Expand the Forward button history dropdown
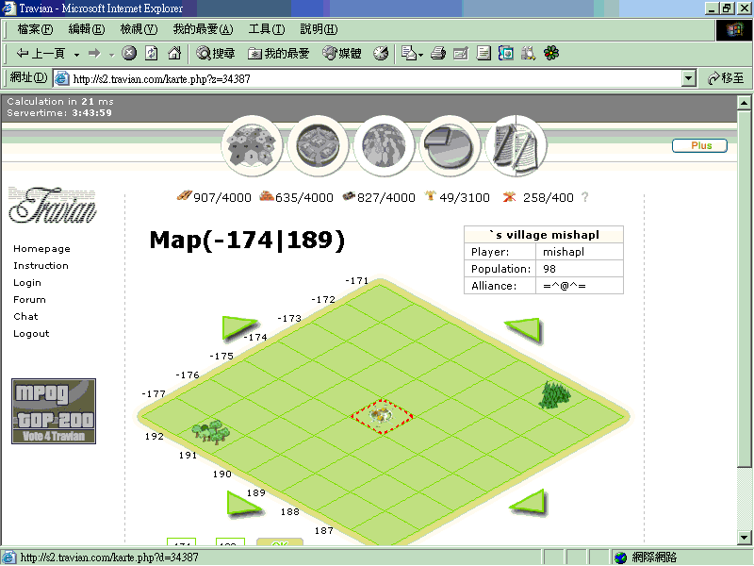Screen dimensions: 754x566 pyautogui.click(x=111, y=55)
